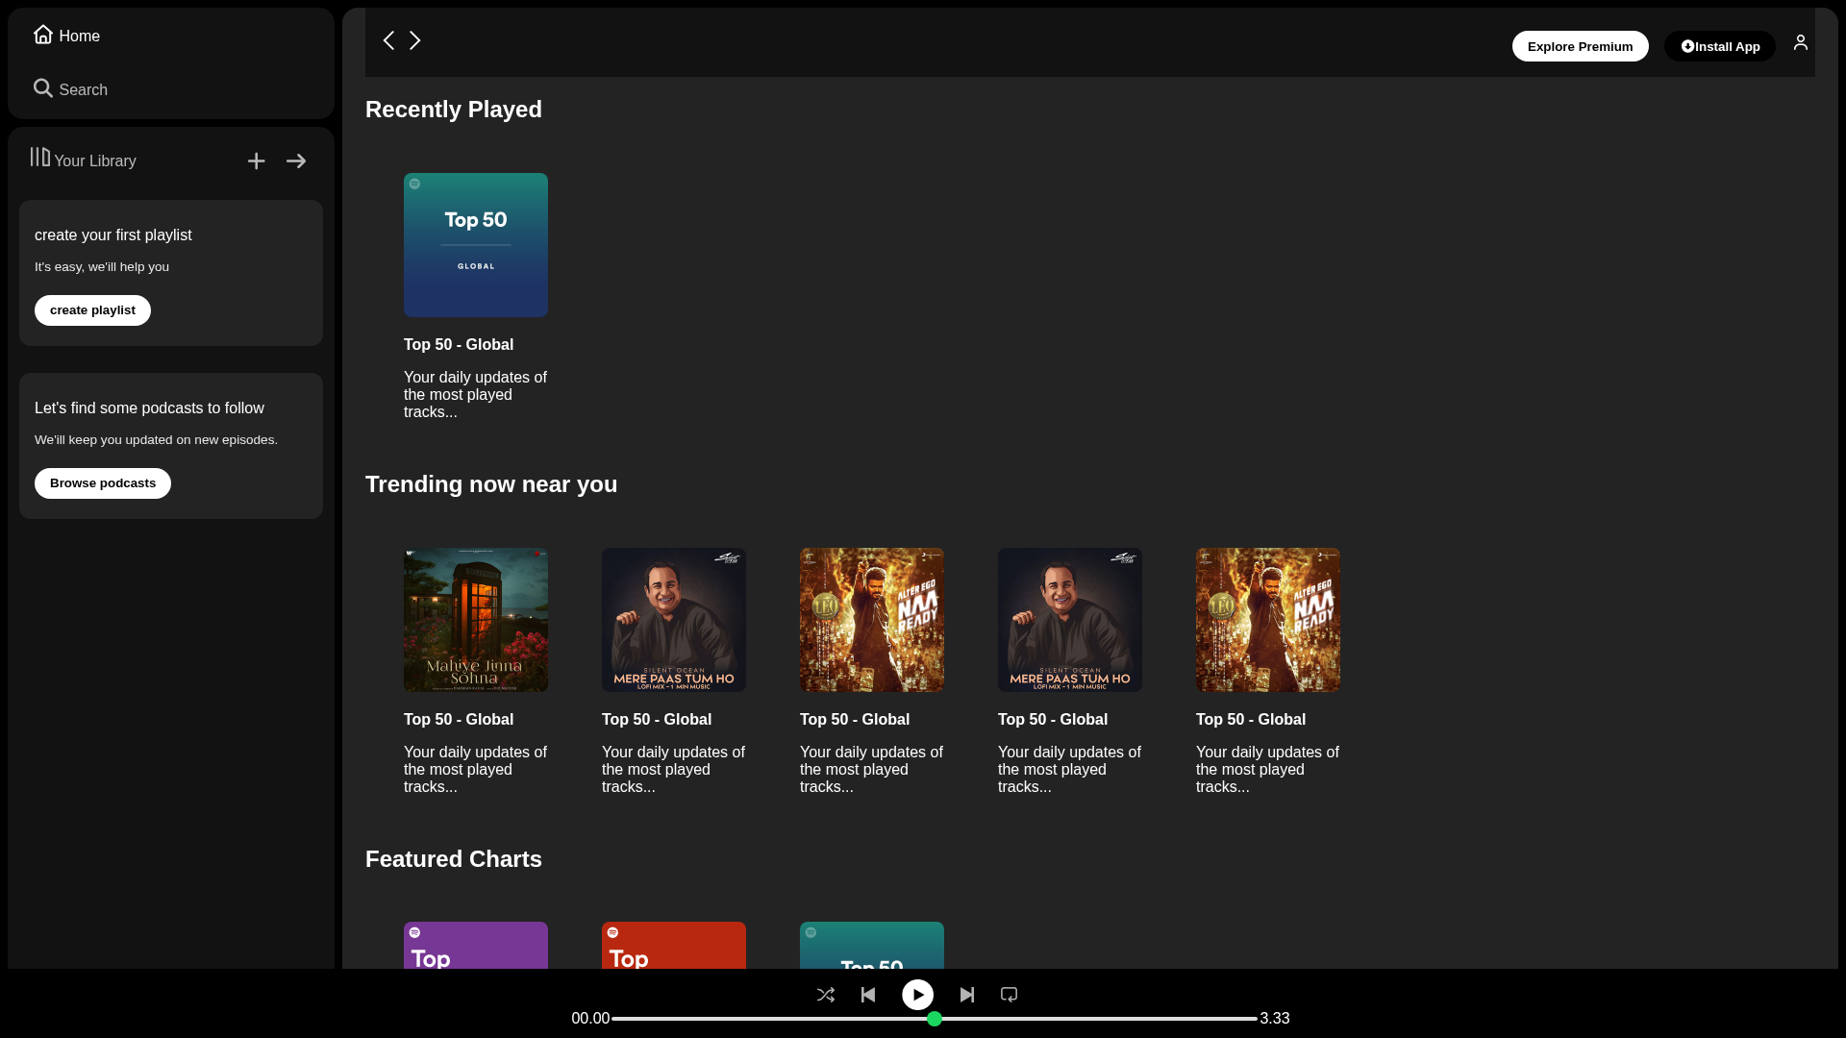Select Search menu label
Viewport: 1846px width, 1038px height.
(x=84, y=90)
